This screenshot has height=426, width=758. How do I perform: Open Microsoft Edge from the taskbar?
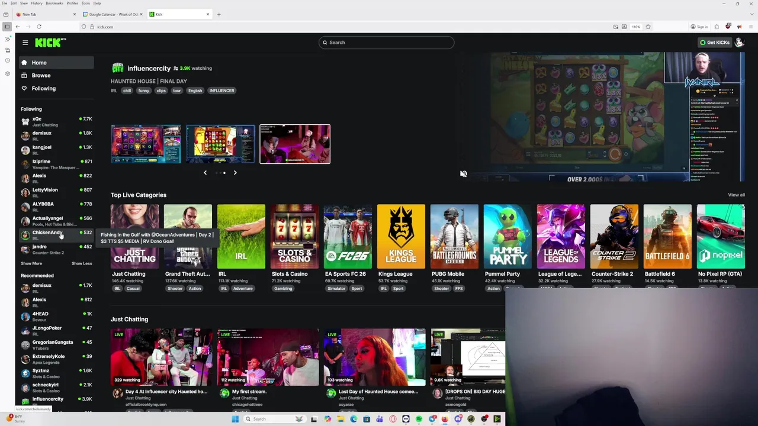pyautogui.click(x=354, y=419)
